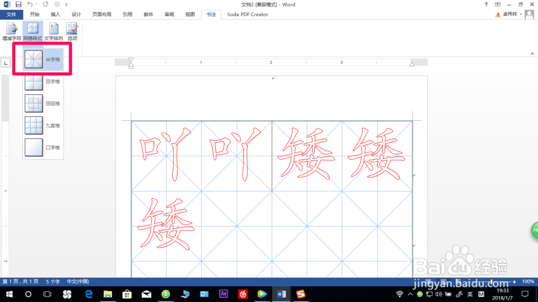Switch to the 插入 tab
Image resolution: width=538 pixels, height=302 pixels.
pos(55,15)
